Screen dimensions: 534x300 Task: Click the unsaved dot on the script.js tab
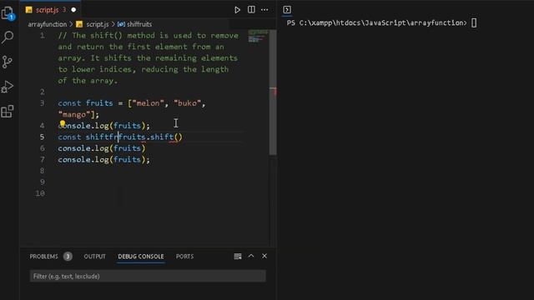click(x=73, y=10)
